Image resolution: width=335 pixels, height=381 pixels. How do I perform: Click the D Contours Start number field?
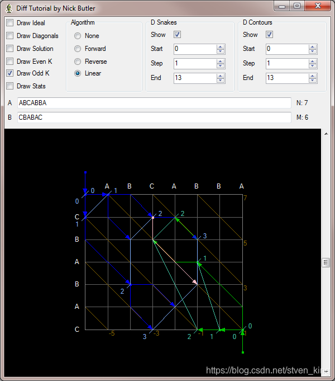[288, 49]
